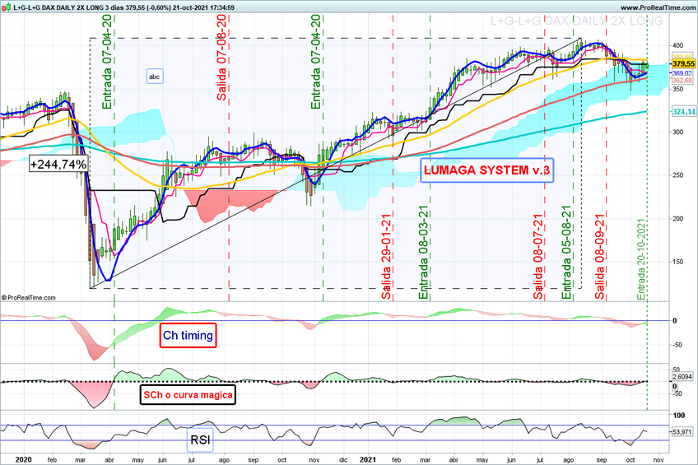Click the 150 price axis value
The image size is (698, 465).
pos(677,262)
